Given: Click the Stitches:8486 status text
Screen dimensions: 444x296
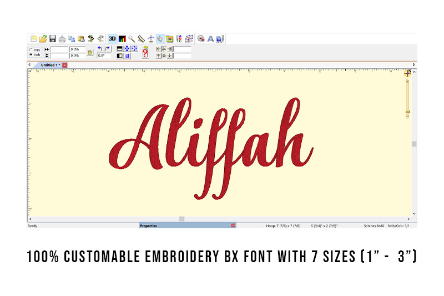Looking at the screenshot, I should 374,226.
